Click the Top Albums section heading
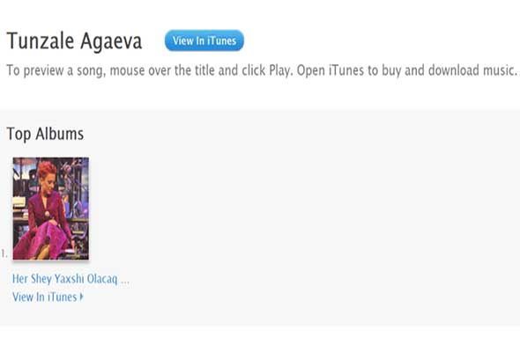This screenshot has width=520, height=352. coord(45,134)
